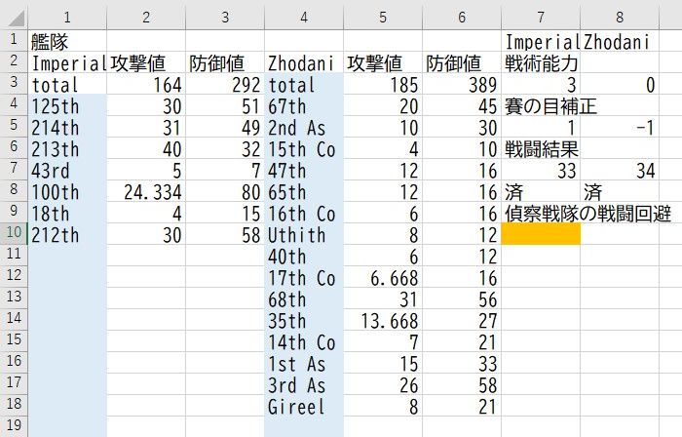The height and width of the screenshot is (437, 682).
Task: Select the 16th Co cell
Action: pos(304,213)
